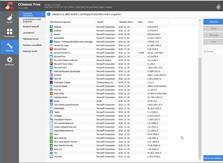Screen dimensions: 223x163
Task: Open the Tisztító cleaner section
Action: pyautogui.click(x=9, y=19)
